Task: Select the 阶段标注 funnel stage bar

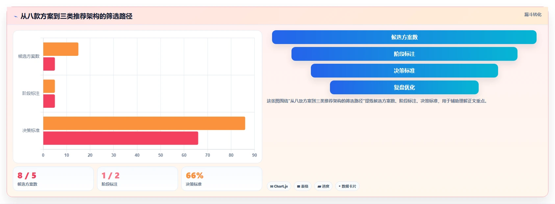Action: [x=404, y=54]
